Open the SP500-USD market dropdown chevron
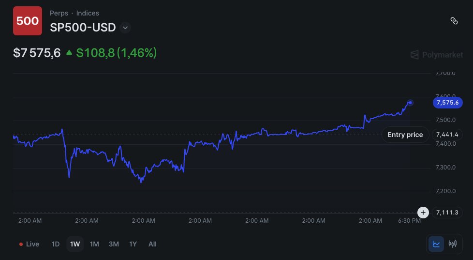The image size is (473, 260). pyautogui.click(x=125, y=28)
